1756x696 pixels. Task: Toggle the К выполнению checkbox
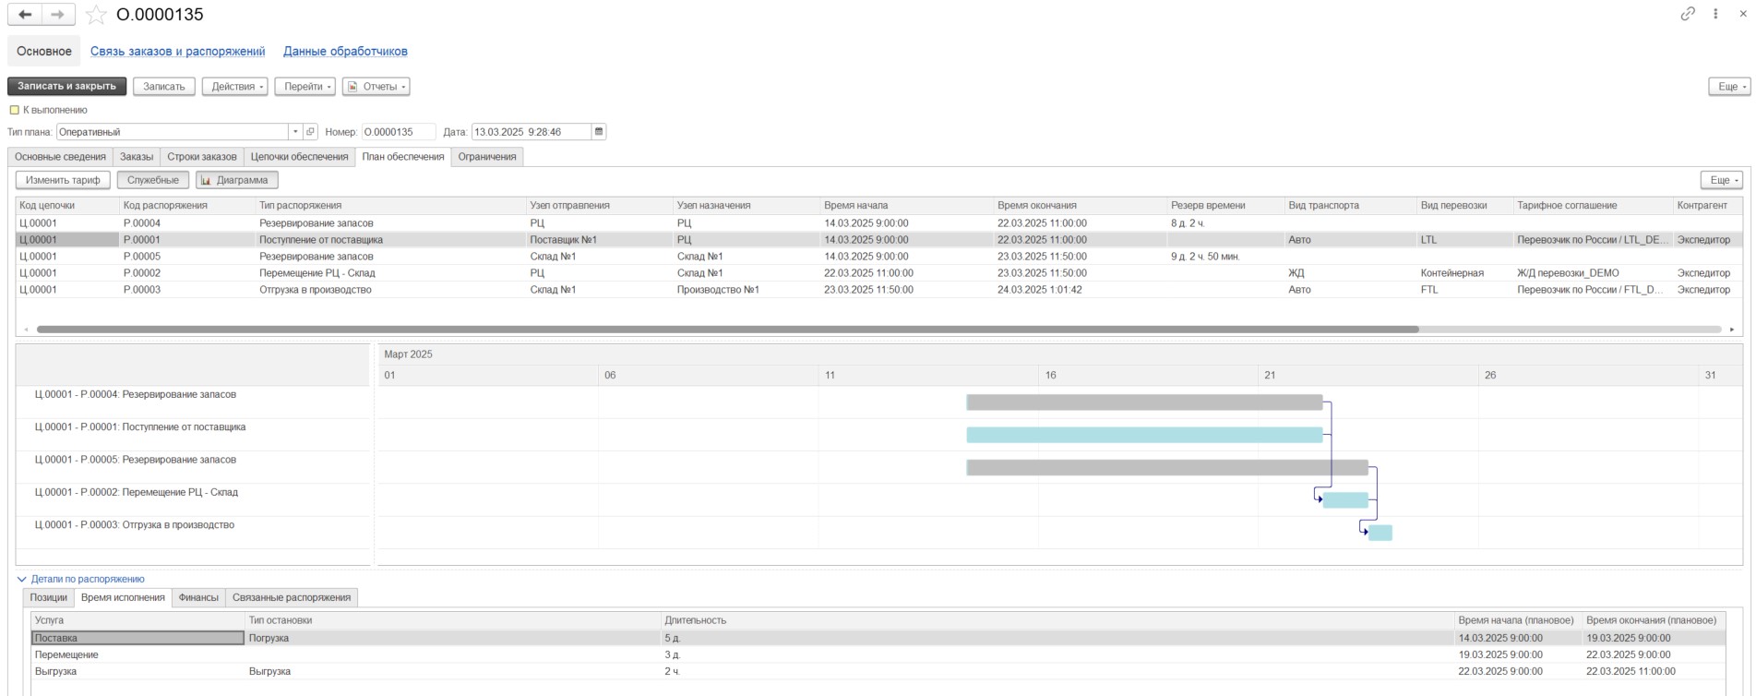[14, 110]
